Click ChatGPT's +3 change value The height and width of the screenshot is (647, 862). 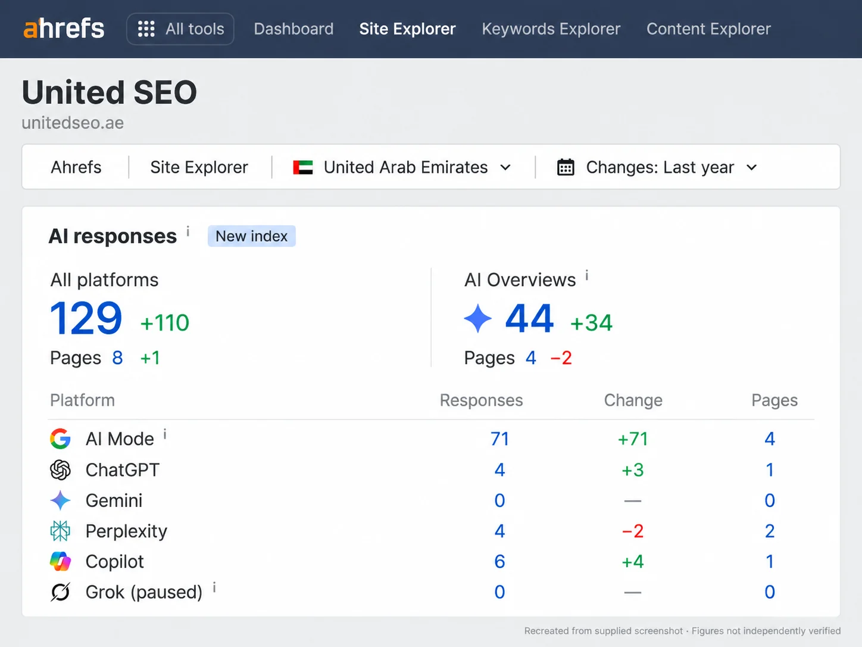click(x=633, y=470)
